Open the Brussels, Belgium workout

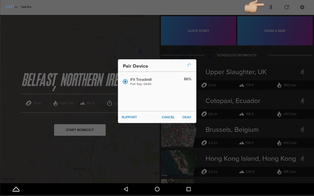tap(232, 130)
